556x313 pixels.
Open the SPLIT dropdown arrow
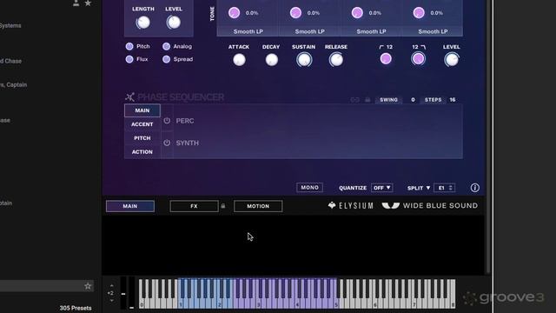[428, 188]
